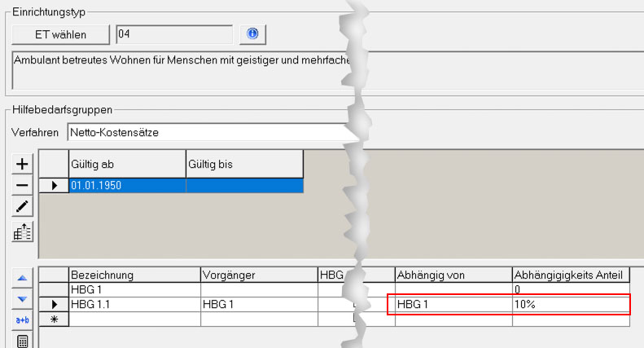Click the minus icon to remove validity period
This screenshot has width=644, height=348.
click(x=23, y=186)
